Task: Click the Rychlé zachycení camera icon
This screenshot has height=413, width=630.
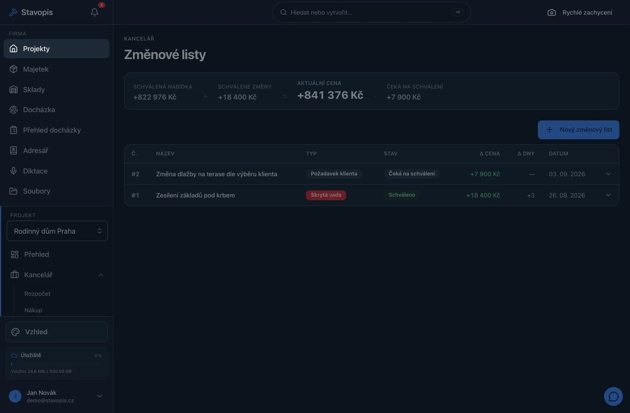Action: [552, 12]
